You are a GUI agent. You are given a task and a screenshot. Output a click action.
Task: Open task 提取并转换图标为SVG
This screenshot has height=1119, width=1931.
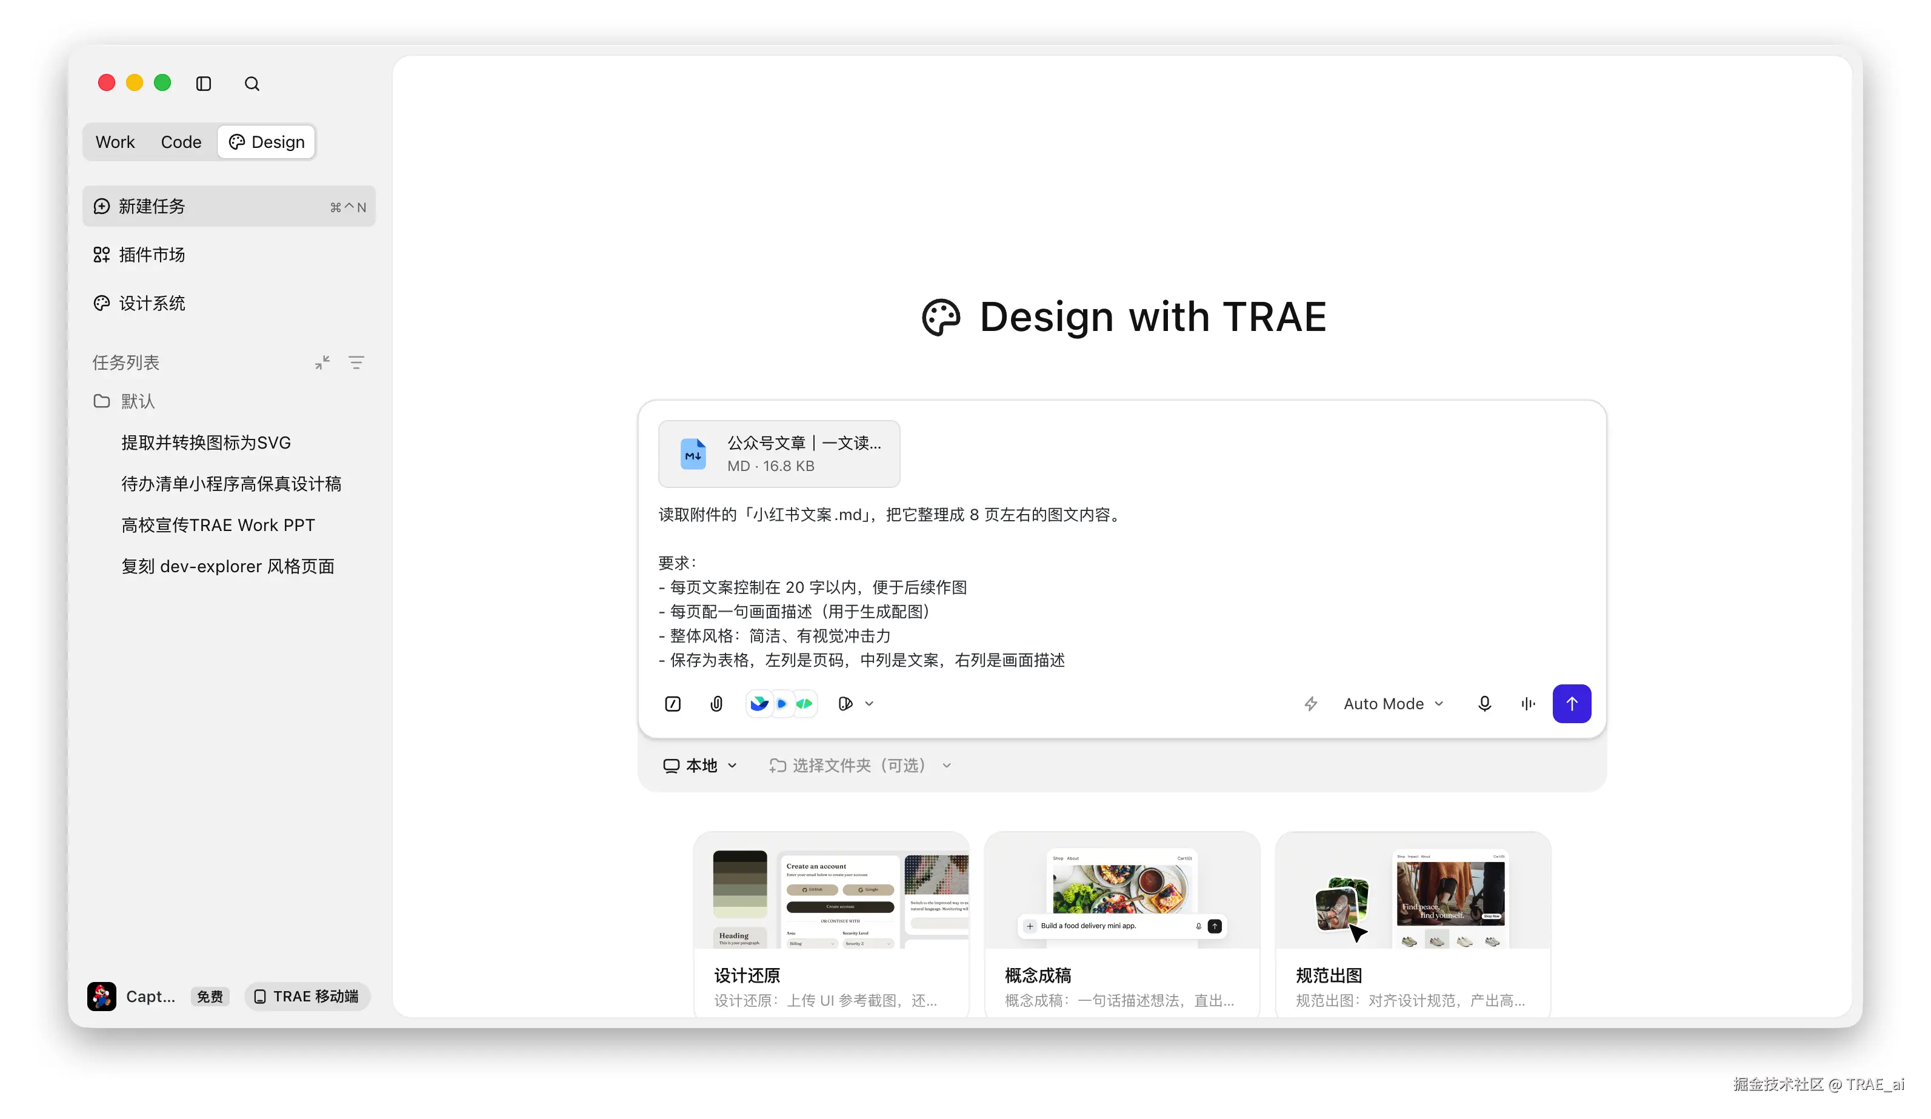coord(206,443)
